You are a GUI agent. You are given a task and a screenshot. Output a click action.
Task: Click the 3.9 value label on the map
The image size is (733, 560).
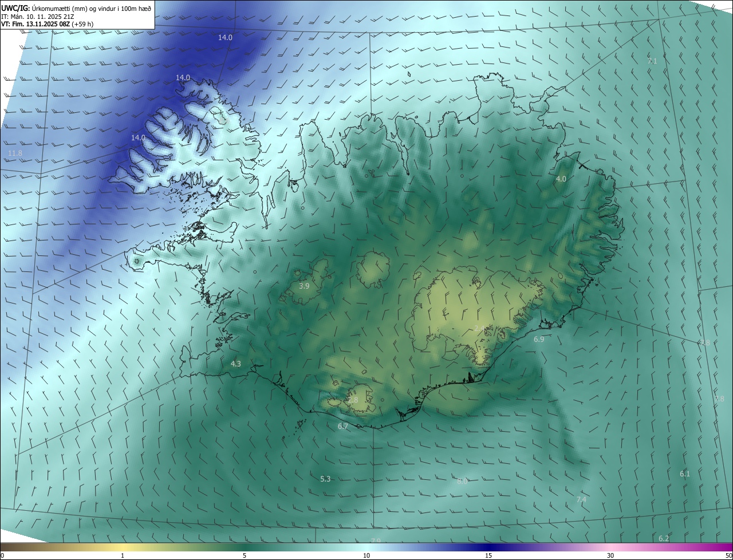coord(304,285)
